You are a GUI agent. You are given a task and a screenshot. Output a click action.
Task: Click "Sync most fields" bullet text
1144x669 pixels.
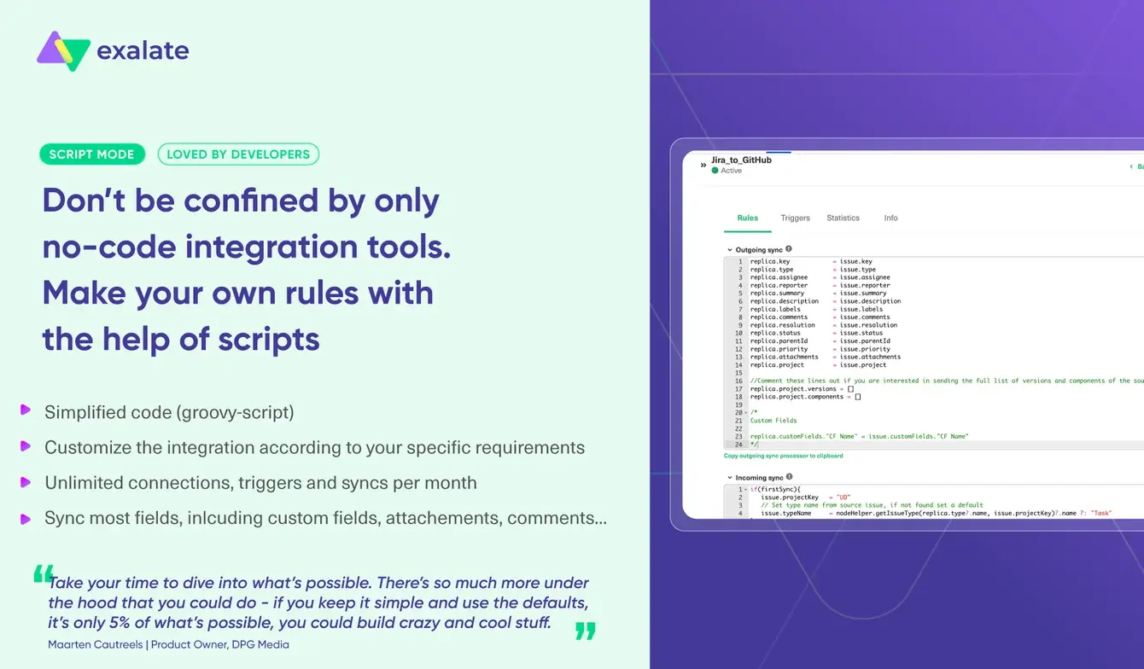326,519
